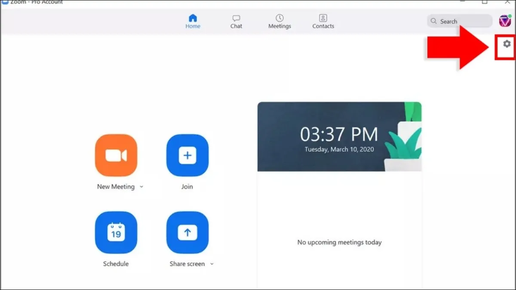This screenshot has width=516, height=290.
Task: Expand Share screen options
Action: [x=212, y=264]
